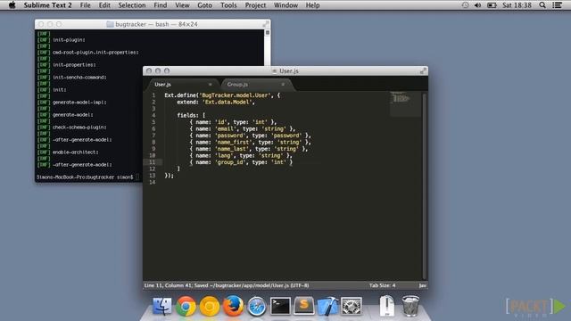
Task: Open System Preferences from the Dock
Action: click(x=351, y=306)
